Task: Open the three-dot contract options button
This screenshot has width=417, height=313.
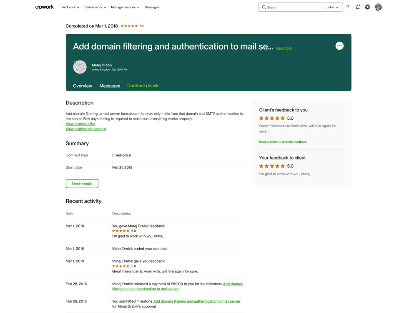Action: tap(339, 46)
